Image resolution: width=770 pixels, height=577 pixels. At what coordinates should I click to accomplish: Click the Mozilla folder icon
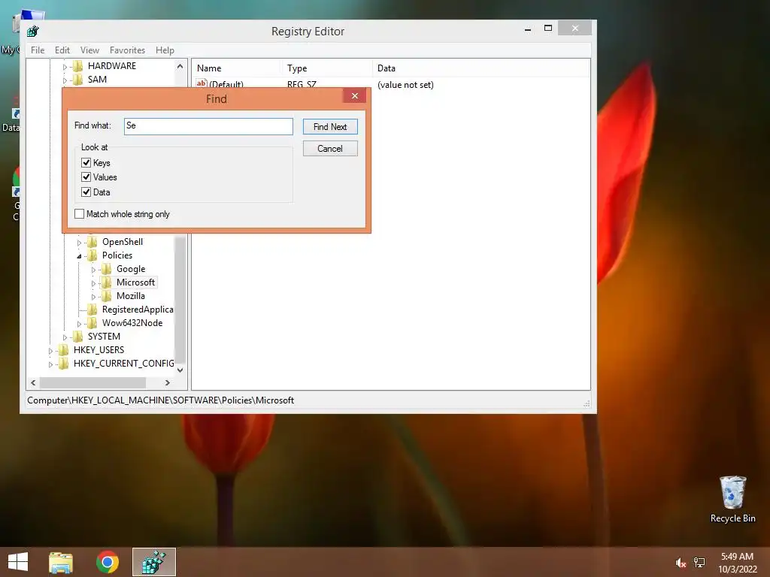(x=106, y=296)
